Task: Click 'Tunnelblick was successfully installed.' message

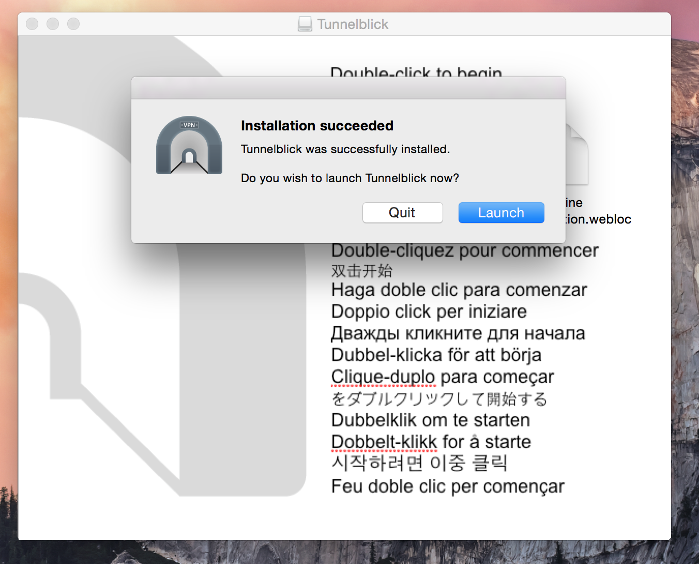Action: click(x=345, y=150)
